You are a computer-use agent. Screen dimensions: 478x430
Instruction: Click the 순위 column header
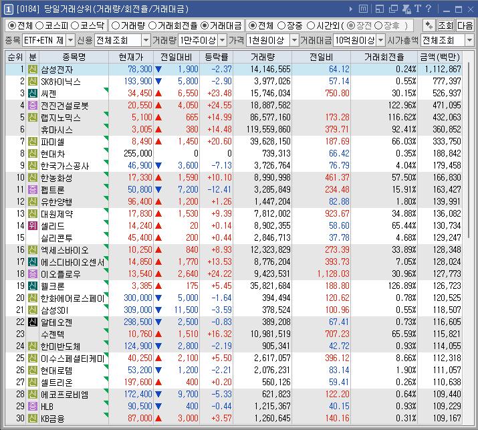(x=15, y=57)
